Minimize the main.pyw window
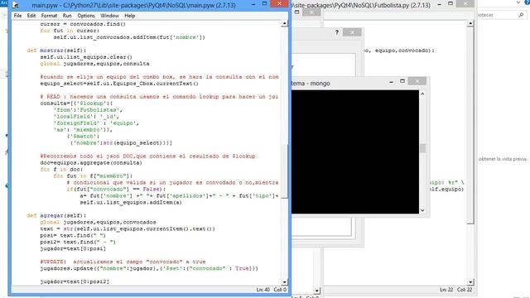Viewport: 530px width, 298px height. coord(253,4)
